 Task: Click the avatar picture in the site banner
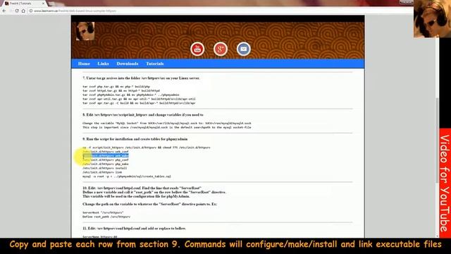click(x=85, y=31)
